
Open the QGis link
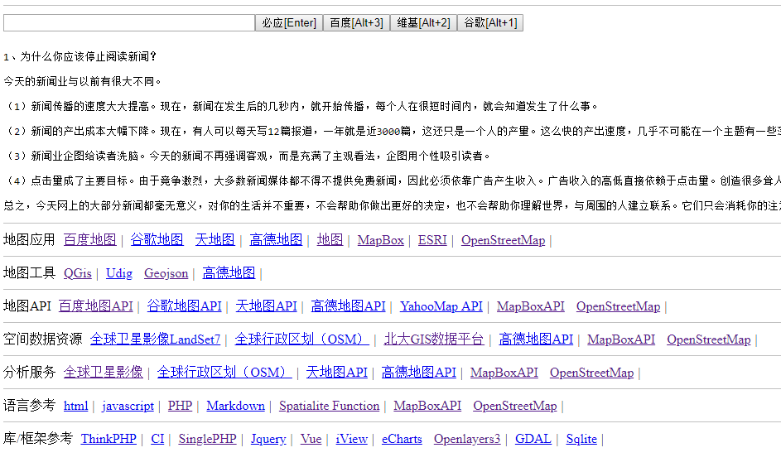click(x=77, y=273)
